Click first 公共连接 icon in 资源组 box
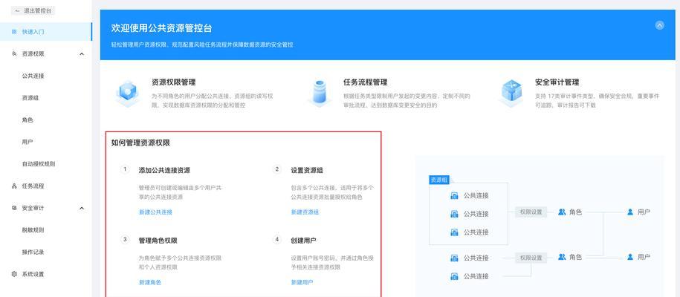This screenshot has height=297, width=680. click(454, 195)
